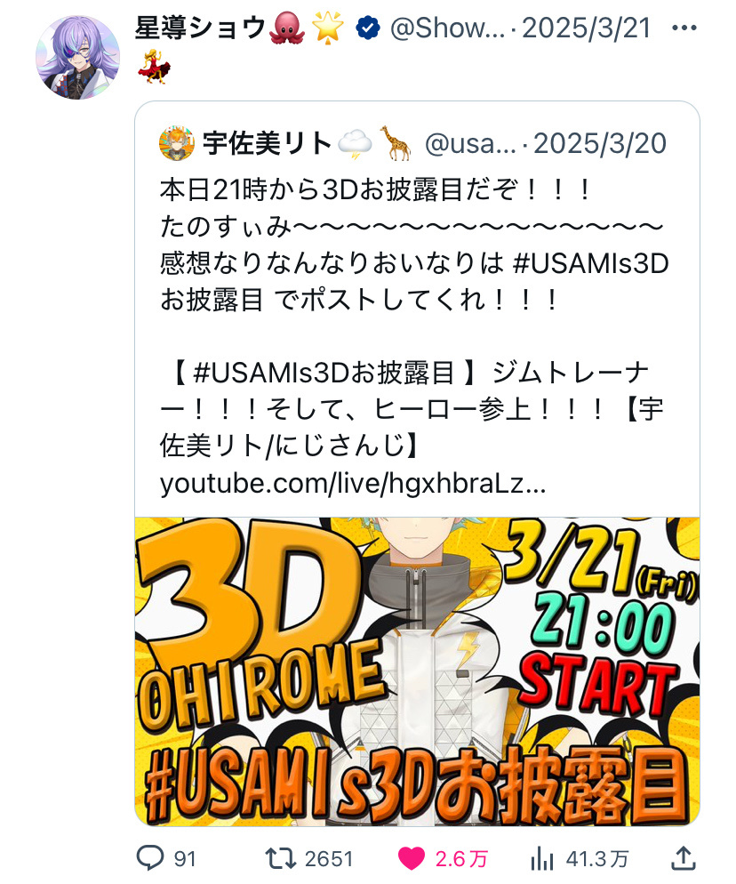Image resolution: width=736 pixels, height=884 pixels.
Task: View analytics bar chart icon showing 41.3万
Action: click(541, 858)
